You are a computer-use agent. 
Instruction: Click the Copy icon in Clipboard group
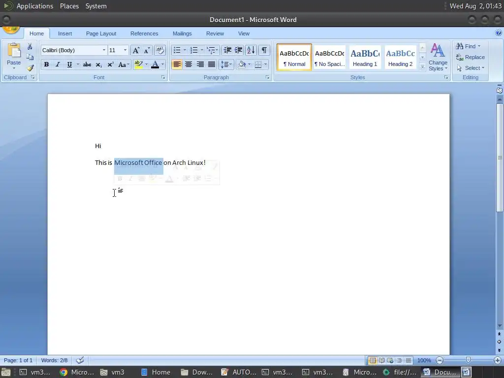[x=30, y=57]
